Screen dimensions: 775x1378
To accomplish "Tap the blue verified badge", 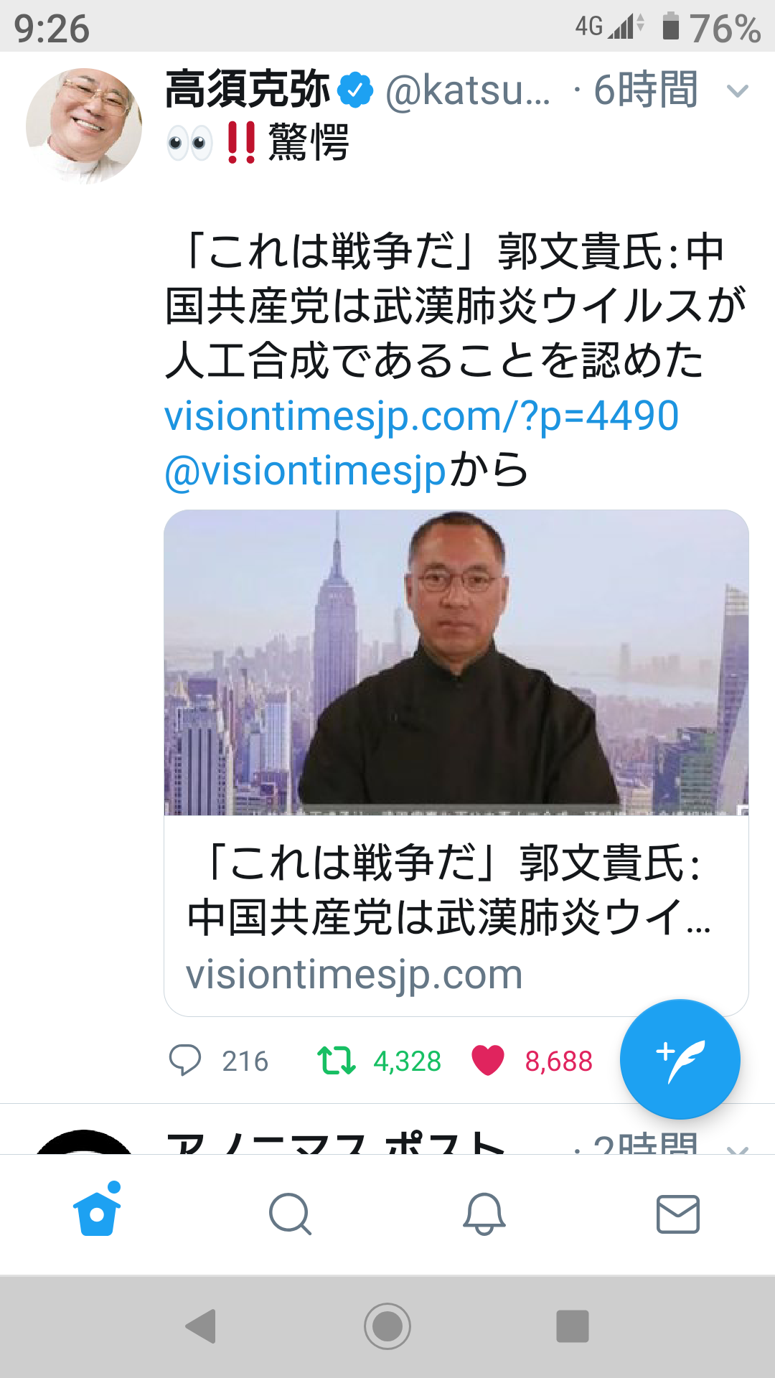I will point(355,90).
